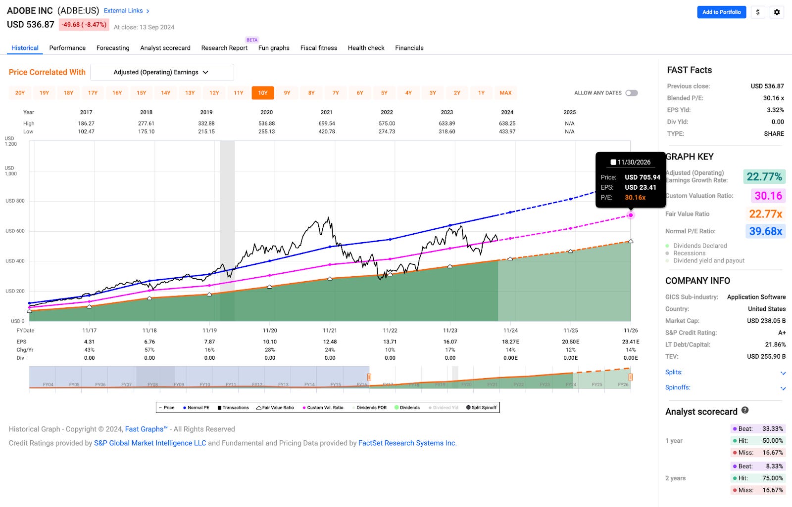Click Add to Portfolio button
792x507 pixels.
click(722, 12)
